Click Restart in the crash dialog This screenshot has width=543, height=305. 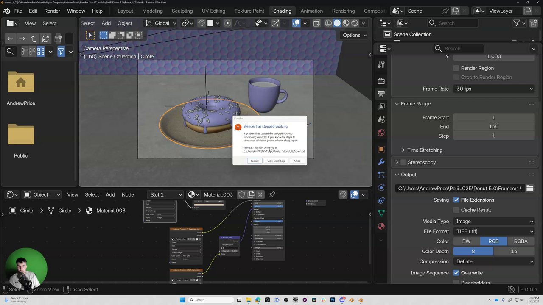(255, 161)
